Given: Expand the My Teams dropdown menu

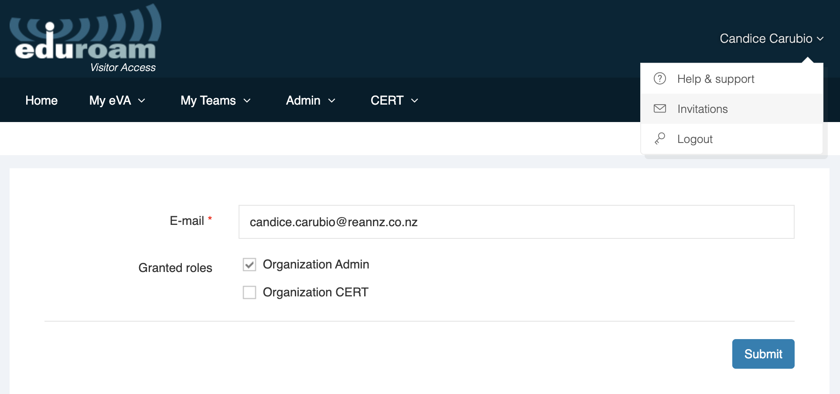Looking at the screenshot, I should pyautogui.click(x=215, y=101).
